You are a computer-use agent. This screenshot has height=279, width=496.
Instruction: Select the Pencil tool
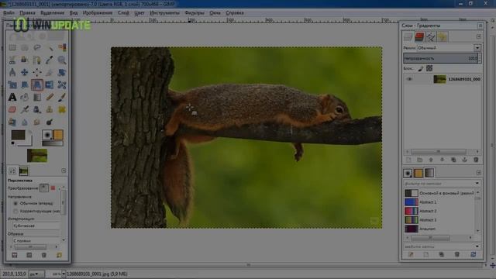[x=50, y=97]
